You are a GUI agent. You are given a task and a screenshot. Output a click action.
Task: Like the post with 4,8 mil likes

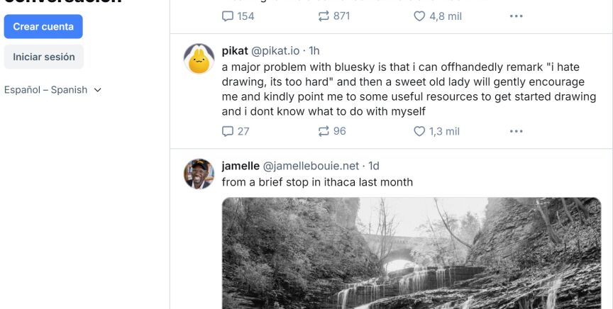(x=419, y=16)
